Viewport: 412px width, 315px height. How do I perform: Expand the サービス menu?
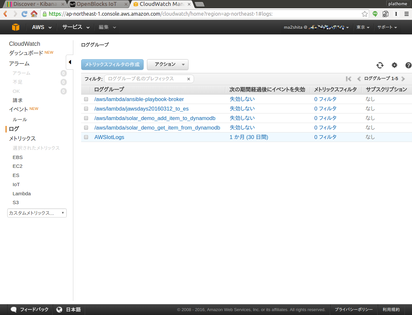76,27
